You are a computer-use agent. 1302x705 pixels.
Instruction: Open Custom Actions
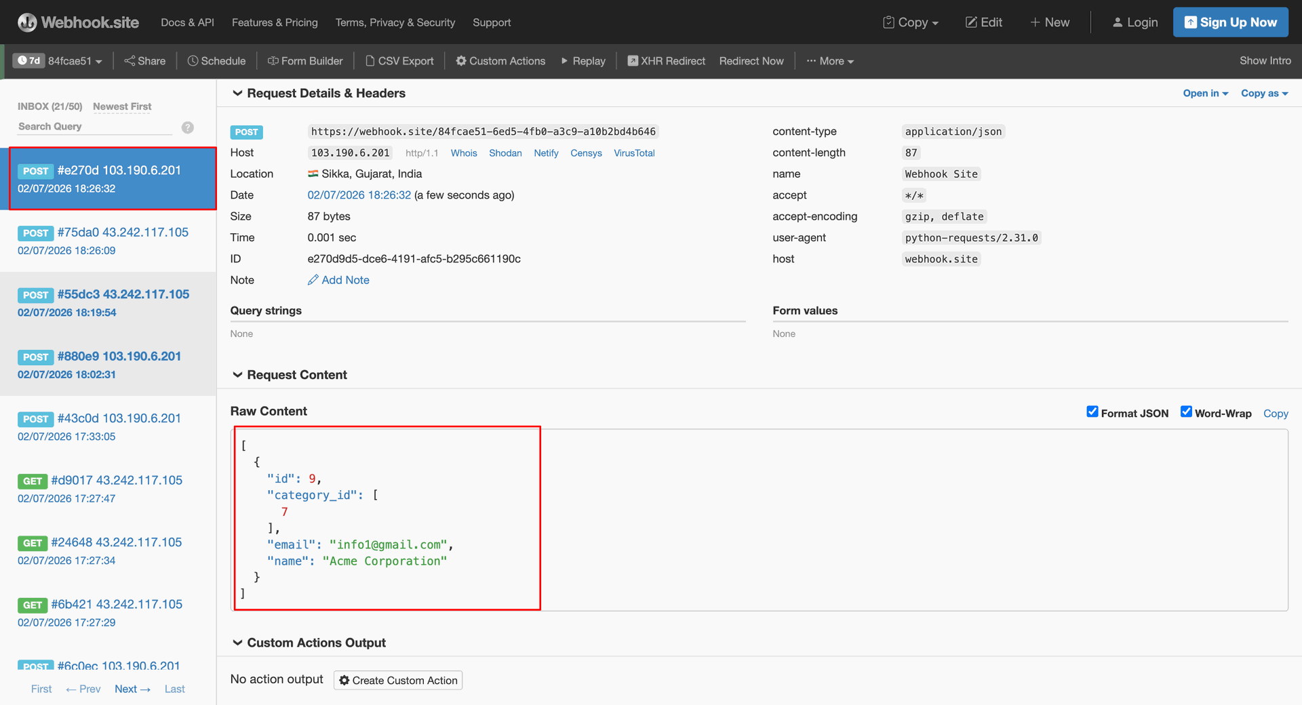coord(500,61)
